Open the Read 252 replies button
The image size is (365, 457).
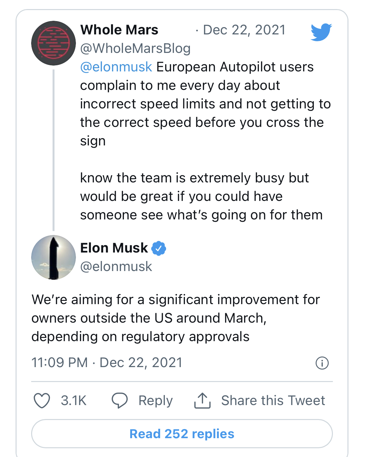[182, 434]
